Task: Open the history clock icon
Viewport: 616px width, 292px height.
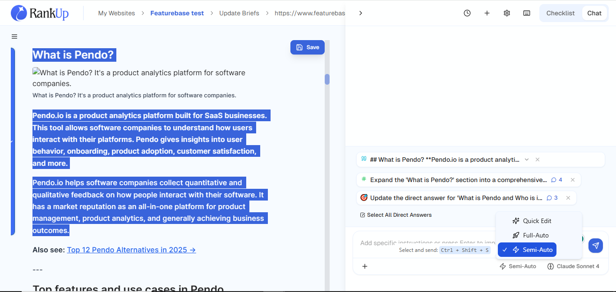Action: pyautogui.click(x=467, y=13)
